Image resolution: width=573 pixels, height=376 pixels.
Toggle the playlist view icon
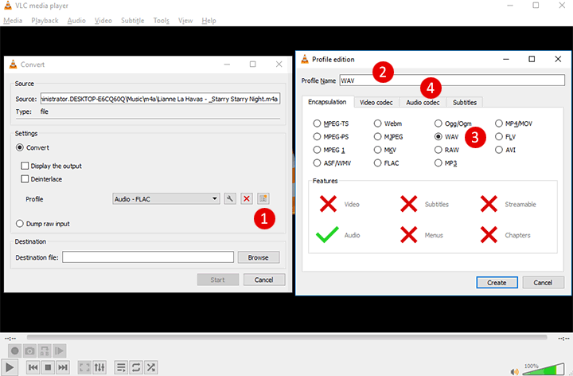(x=121, y=367)
